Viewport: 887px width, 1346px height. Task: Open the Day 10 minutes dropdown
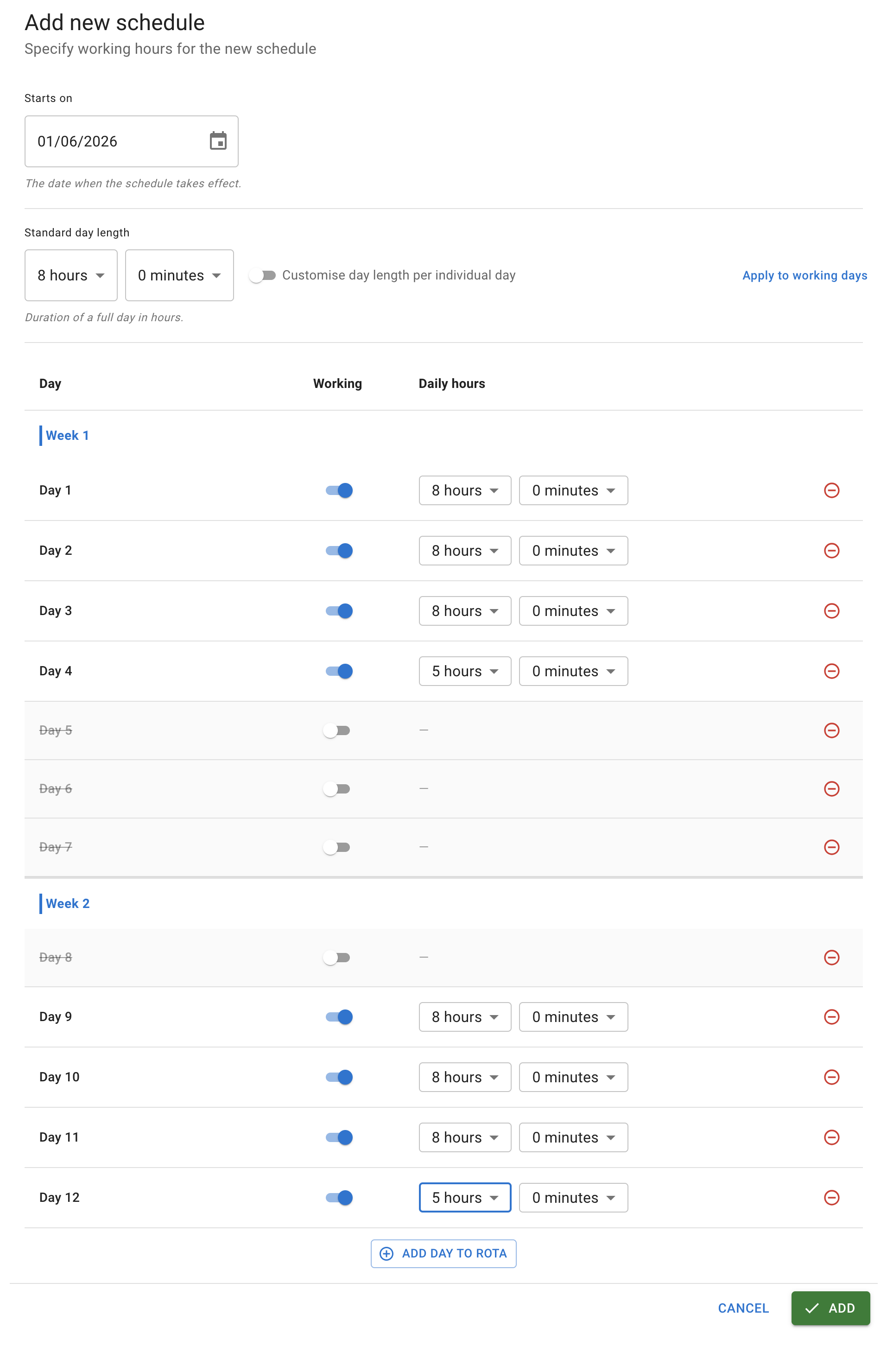click(x=574, y=1077)
